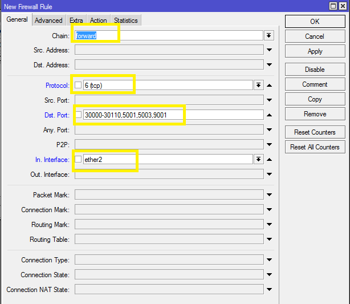This screenshot has width=350, height=304.
Task: Go to the Action tab
Action: 99,21
